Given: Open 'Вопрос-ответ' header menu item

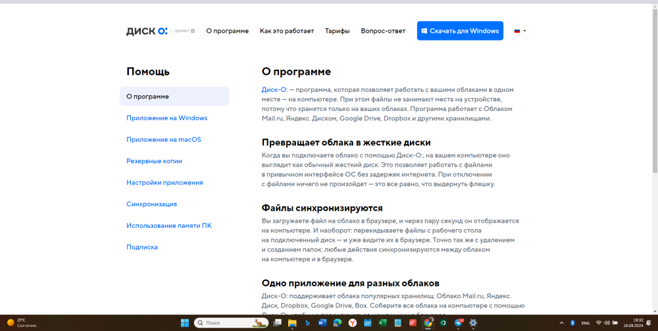Looking at the screenshot, I should pyautogui.click(x=383, y=31).
